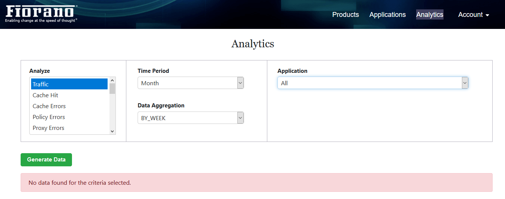This screenshot has width=505, height=199.
Task: Click the Application dropdown arrow
Action: [465, 83]
